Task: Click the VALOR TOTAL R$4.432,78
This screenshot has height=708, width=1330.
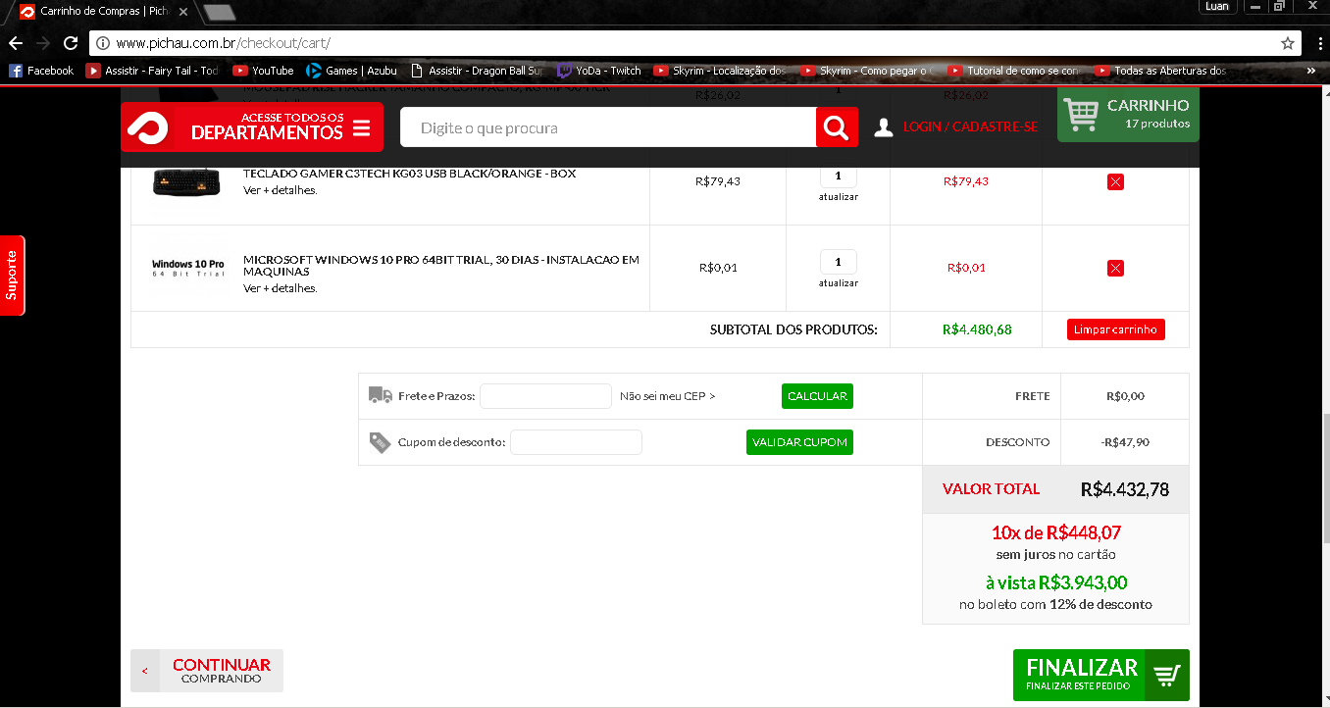Action: [1125, 489]
